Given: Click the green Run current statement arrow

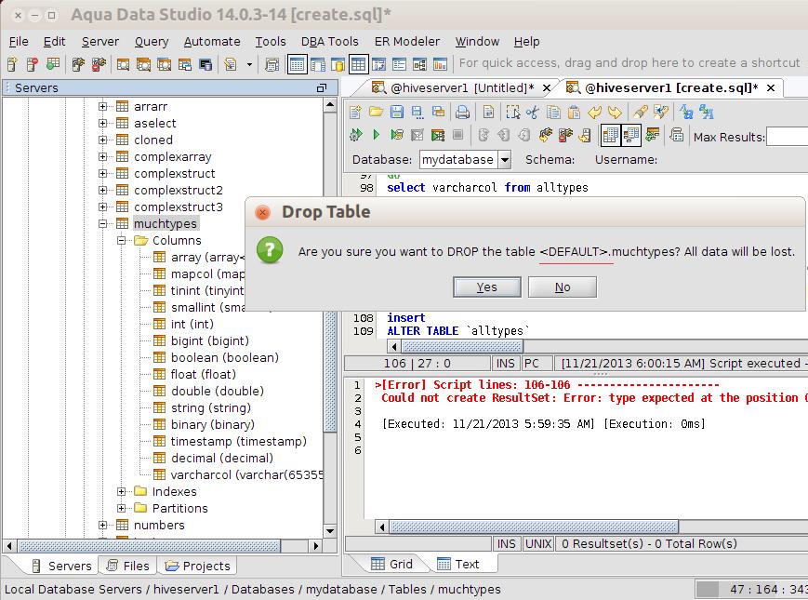Looking at the screenshot, I should click(376, 135).
